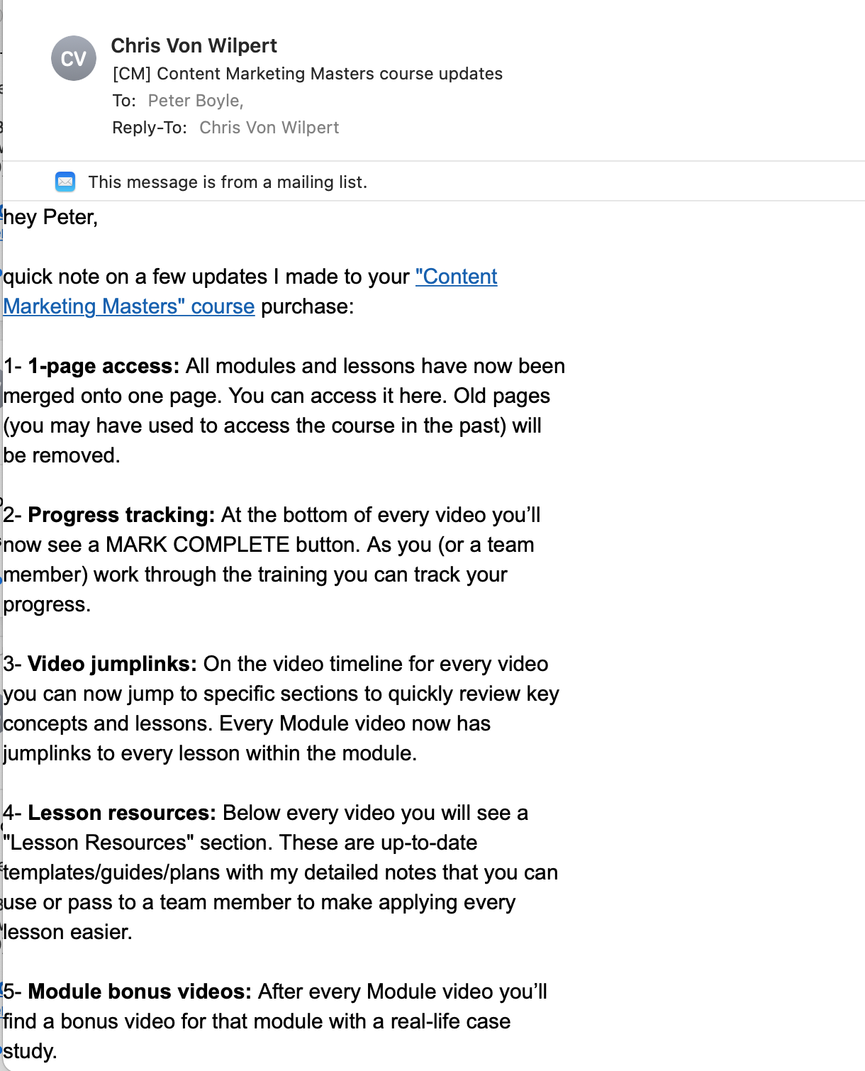
Task: Click the "Module bonus videos:" heading
Action: pos(140,992)
